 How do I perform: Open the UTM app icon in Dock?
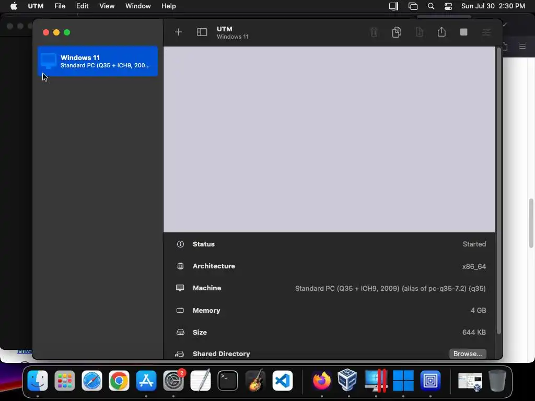pos(431,381)
